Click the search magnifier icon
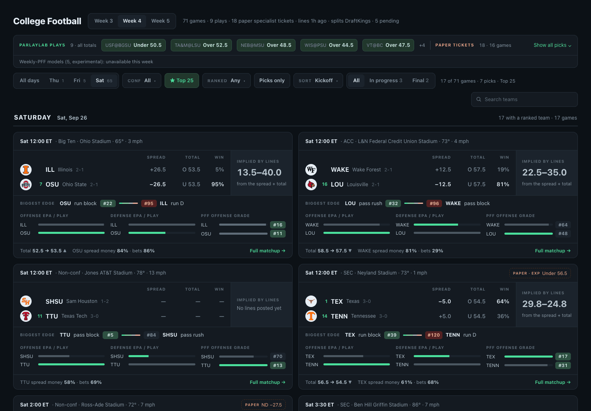 coord(479,99)
